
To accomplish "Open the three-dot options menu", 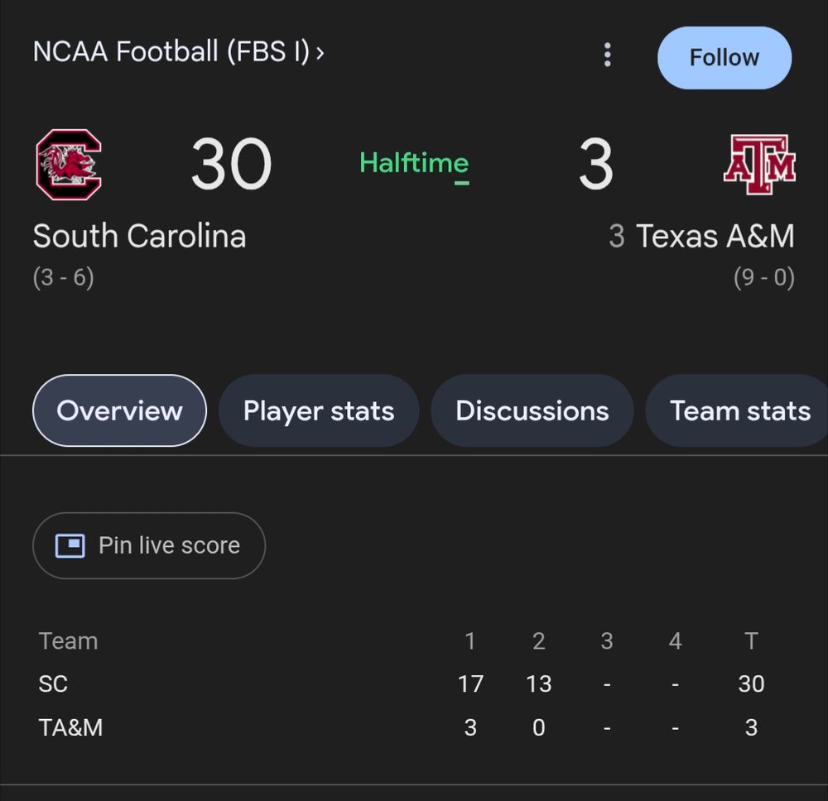I will pyautogui.click(x=607, y=56).
